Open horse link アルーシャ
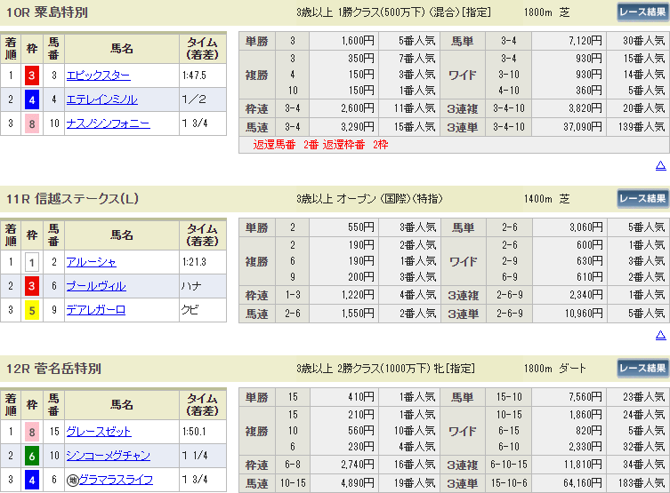Screen dimensions: 670x493 (x=91, y=262)
